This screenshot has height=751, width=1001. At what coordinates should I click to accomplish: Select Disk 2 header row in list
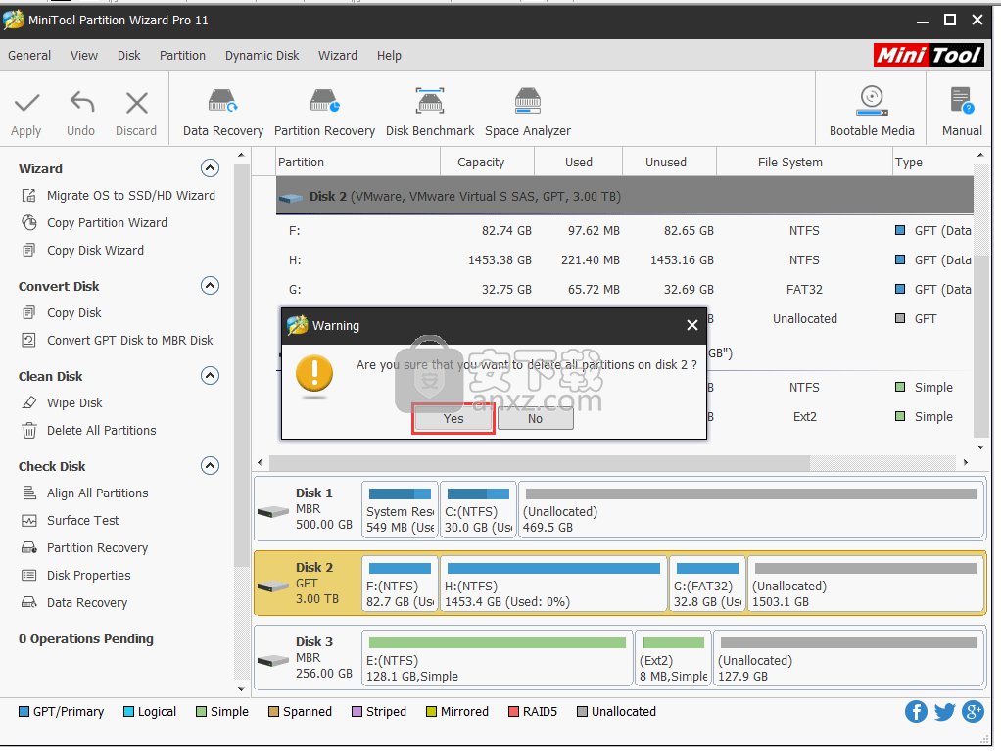tap(624, 196)
